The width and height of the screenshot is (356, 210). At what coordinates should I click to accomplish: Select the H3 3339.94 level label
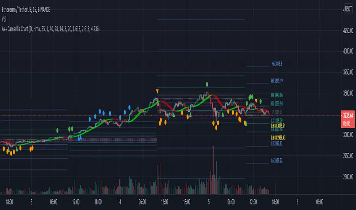click(277, 104)
